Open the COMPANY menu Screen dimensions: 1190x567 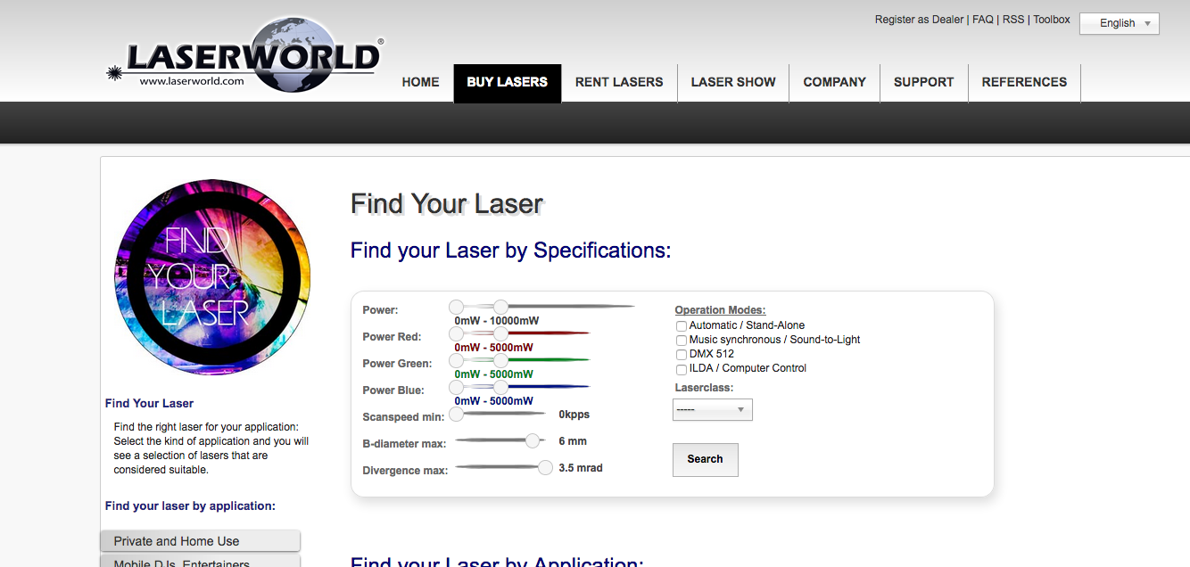point(834,82)
